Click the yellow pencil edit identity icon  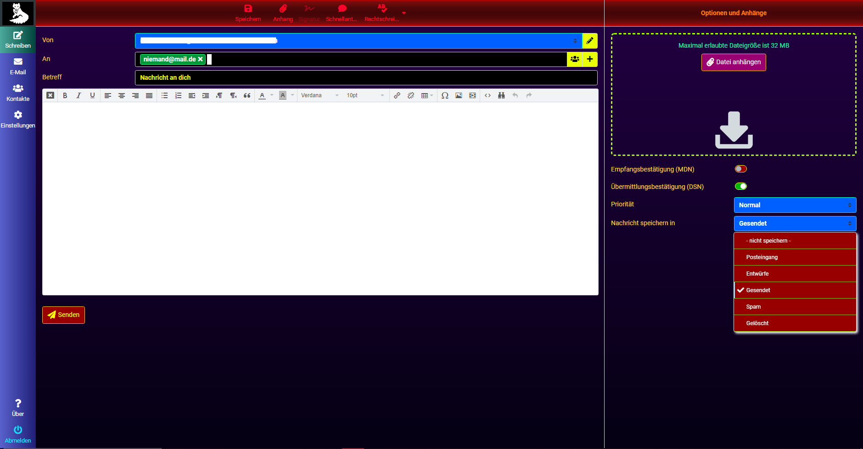[590, 41]
